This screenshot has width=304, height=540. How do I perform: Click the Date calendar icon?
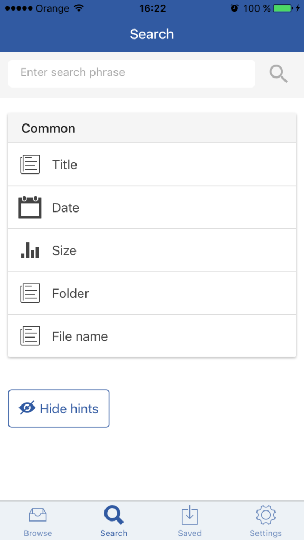pyautogui.click(x=30, y=207)
